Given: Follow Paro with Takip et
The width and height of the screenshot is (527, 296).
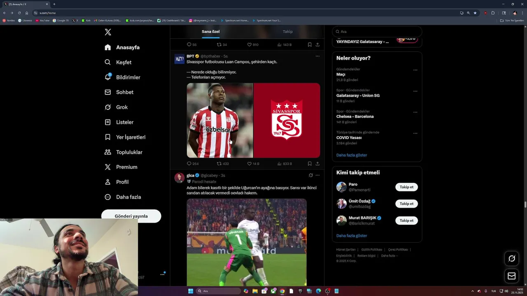Looking at the screenshot, I should [x=406, y=187].
